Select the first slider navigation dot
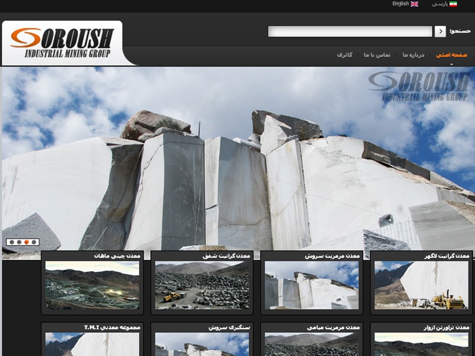This screenshot has height=356, width=475. coord(11,241)
